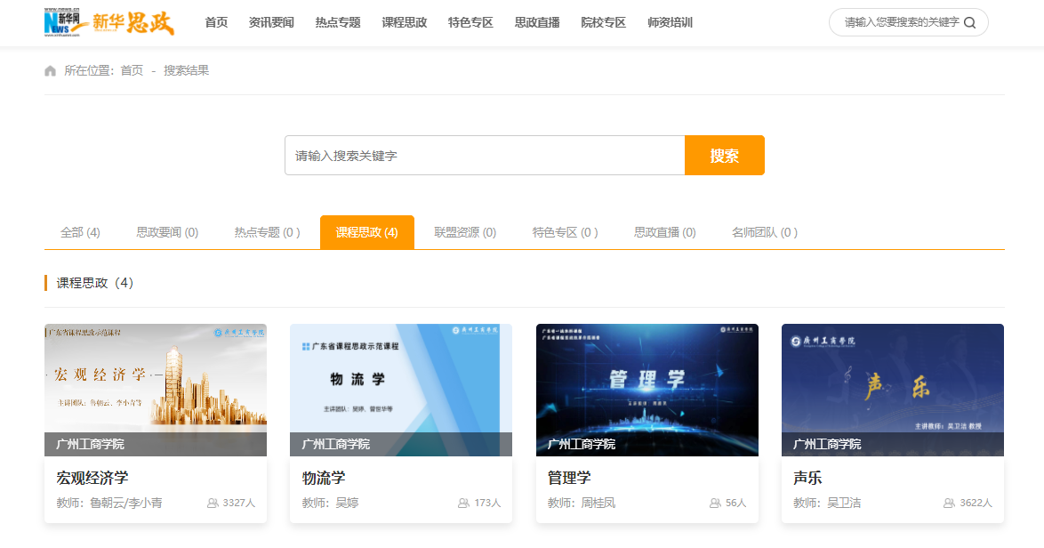Click the viewer count icon for 物流学

click(x=463, y=504)
